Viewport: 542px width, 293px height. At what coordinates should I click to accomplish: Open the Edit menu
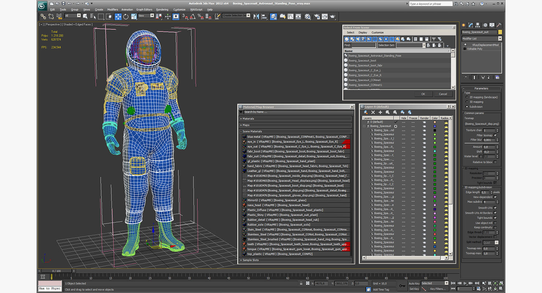point(53,10)
